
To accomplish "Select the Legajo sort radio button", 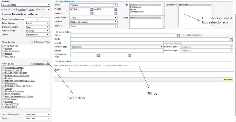I will pos(27,9).
